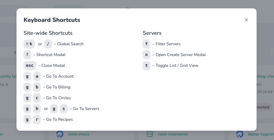Click the 'Go To Account' text
The height and width of the screenshot is (140, 274).
pos(60,76)
